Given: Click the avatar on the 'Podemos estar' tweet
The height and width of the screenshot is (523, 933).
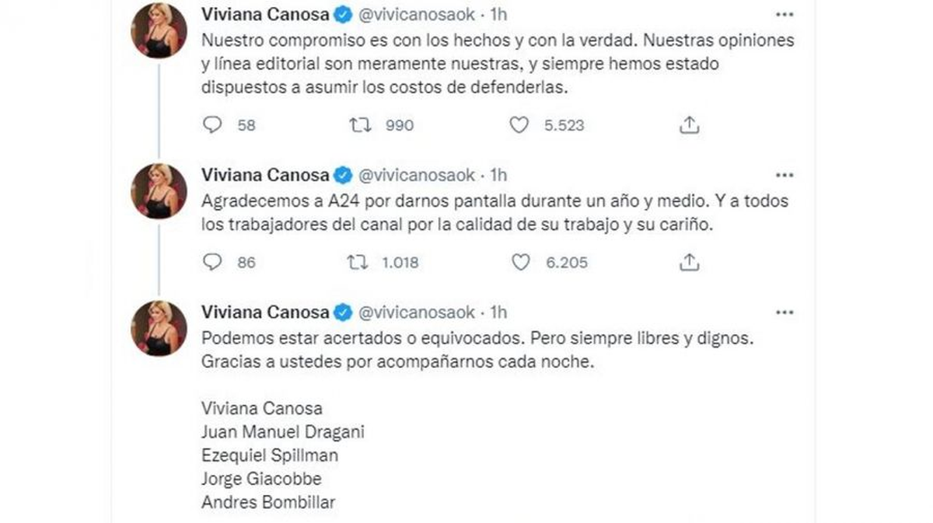Looking at the screenshot, I should 159,328.
